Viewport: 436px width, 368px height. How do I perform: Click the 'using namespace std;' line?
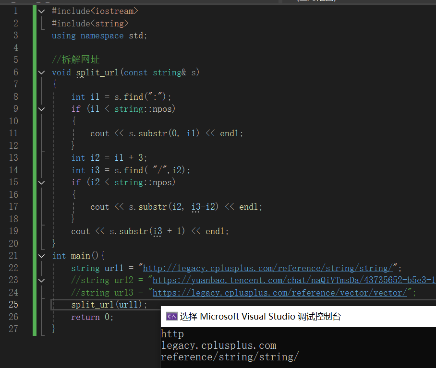point(99,36)
